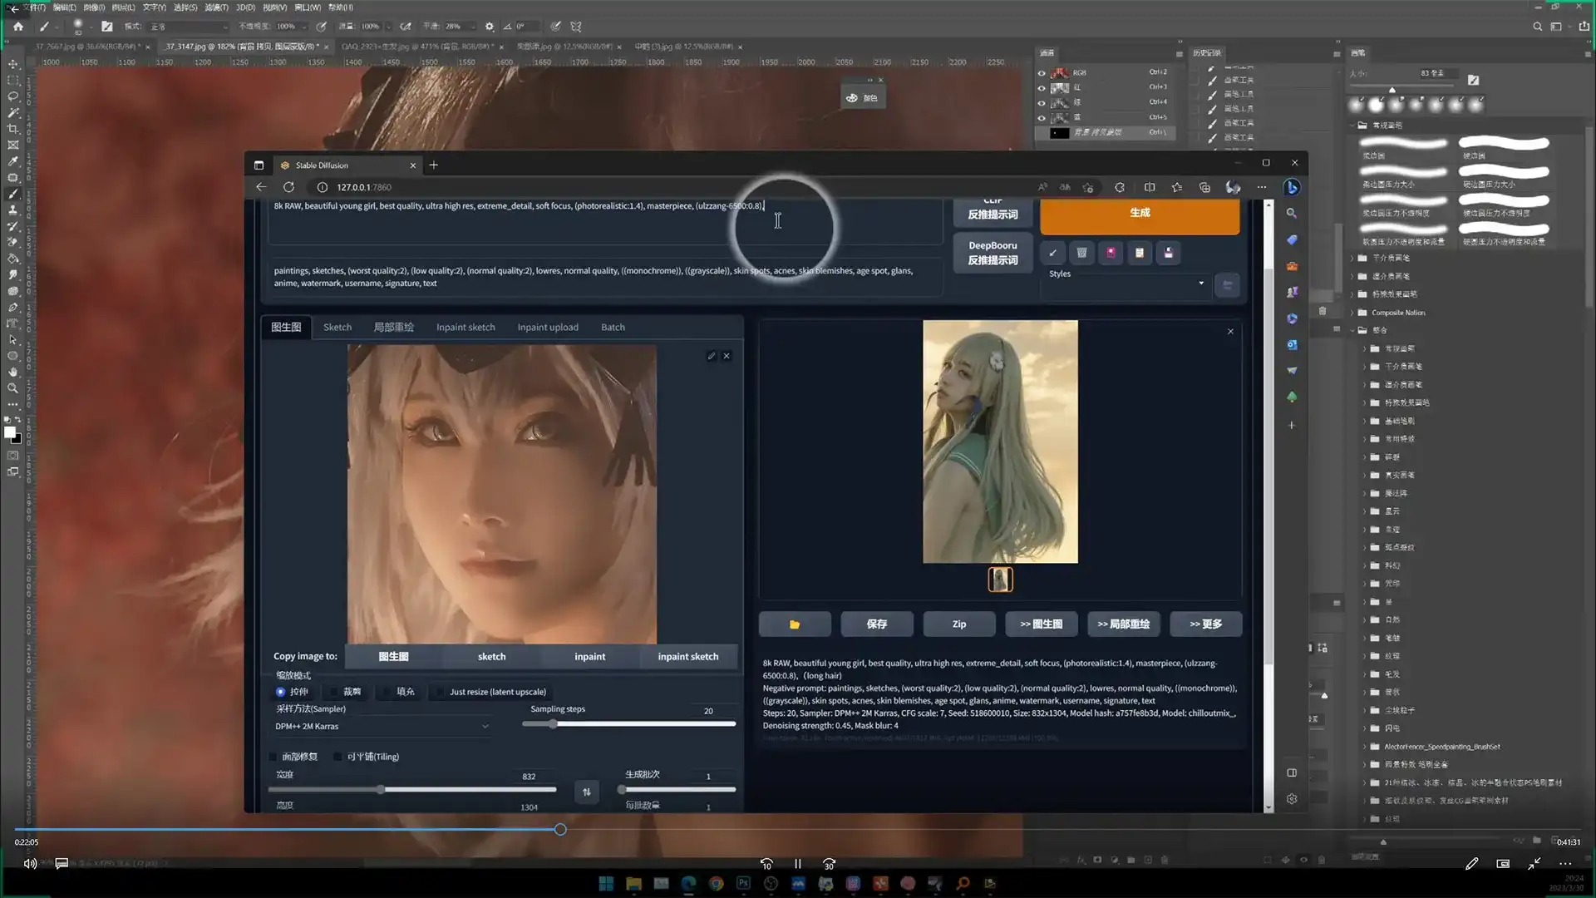Select the Just resize (latent upscale) option
Screen dimensions: 1596x898
pyautogui.click(x=497, y=692)
